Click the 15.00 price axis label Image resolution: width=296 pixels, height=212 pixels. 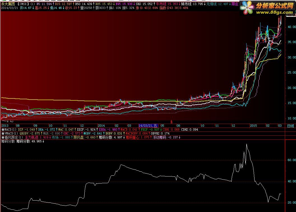(292, 103)
